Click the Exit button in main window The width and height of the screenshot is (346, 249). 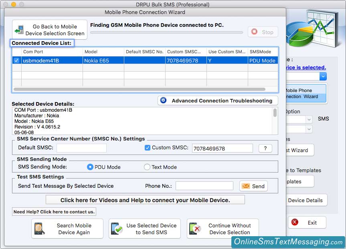307,222
